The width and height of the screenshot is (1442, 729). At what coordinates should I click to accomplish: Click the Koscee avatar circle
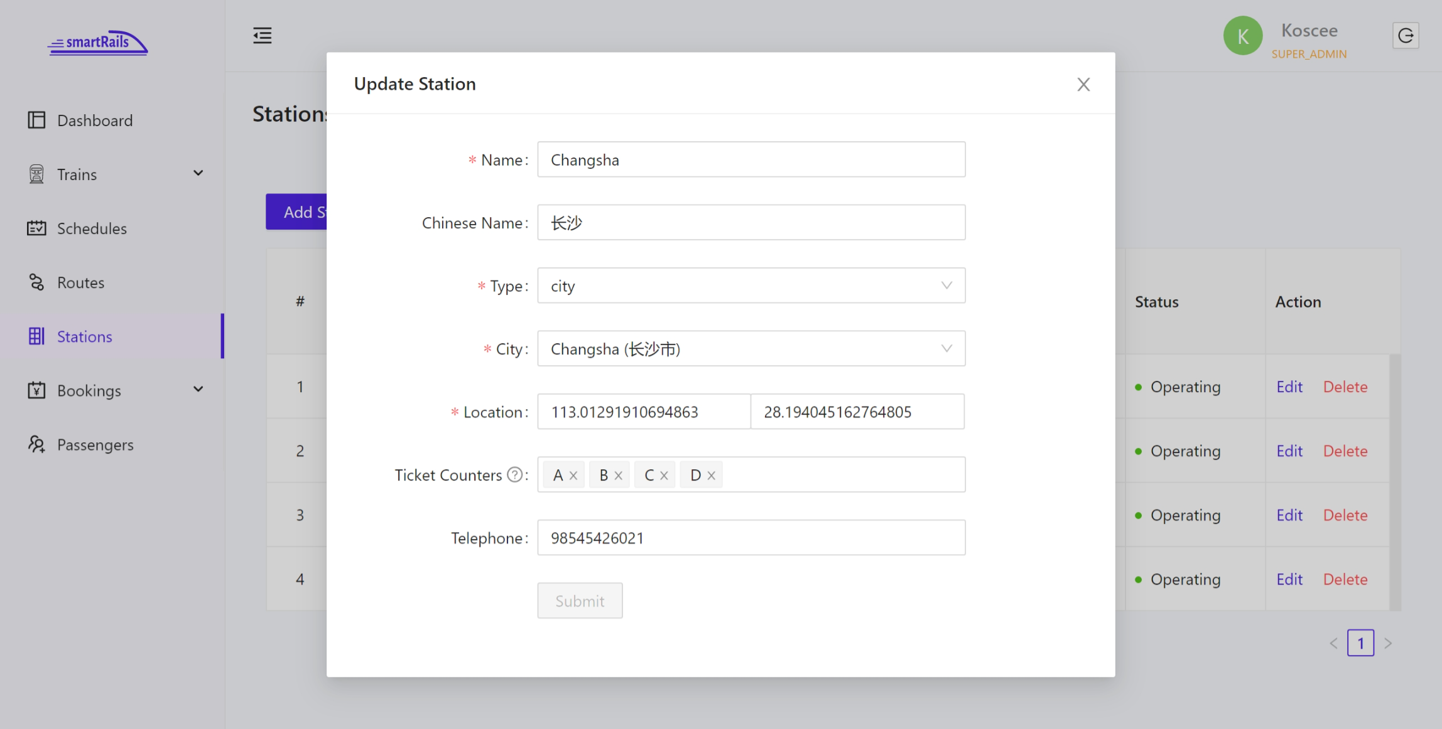pos(1243,36)
